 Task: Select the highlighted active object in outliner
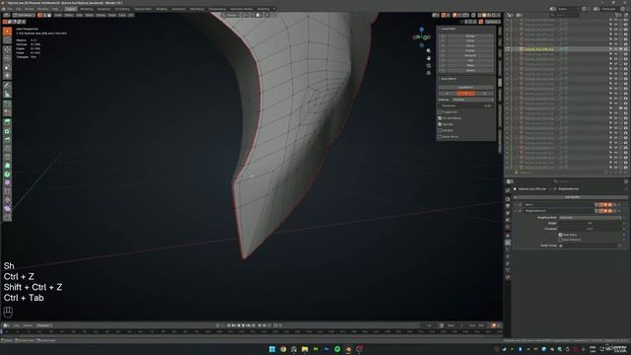[539, 49]
